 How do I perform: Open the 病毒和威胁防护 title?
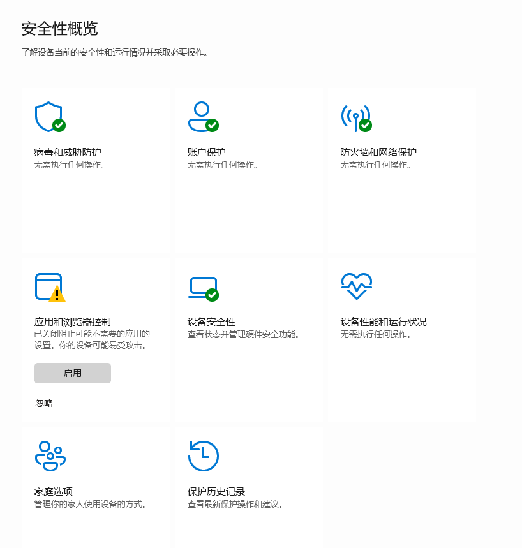68,152
